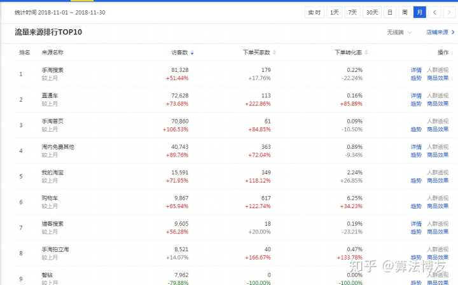This screenshot has width=458, height=285.
Task: Sort by 下单转化率 column arrow
Action: (366, 53)
